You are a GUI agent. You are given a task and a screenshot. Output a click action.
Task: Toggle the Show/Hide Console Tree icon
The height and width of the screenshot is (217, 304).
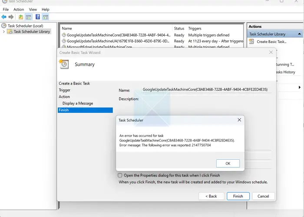point(29,17)
